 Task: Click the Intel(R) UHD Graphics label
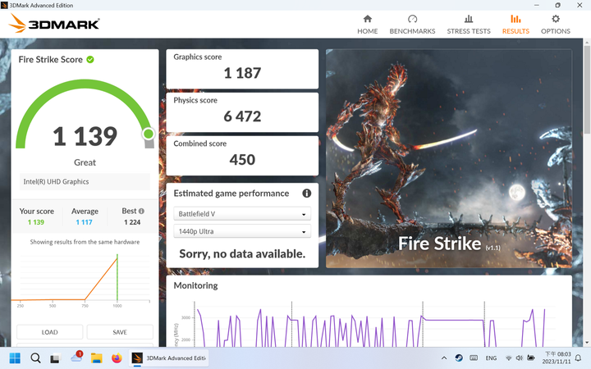click(x=56, y=181)
